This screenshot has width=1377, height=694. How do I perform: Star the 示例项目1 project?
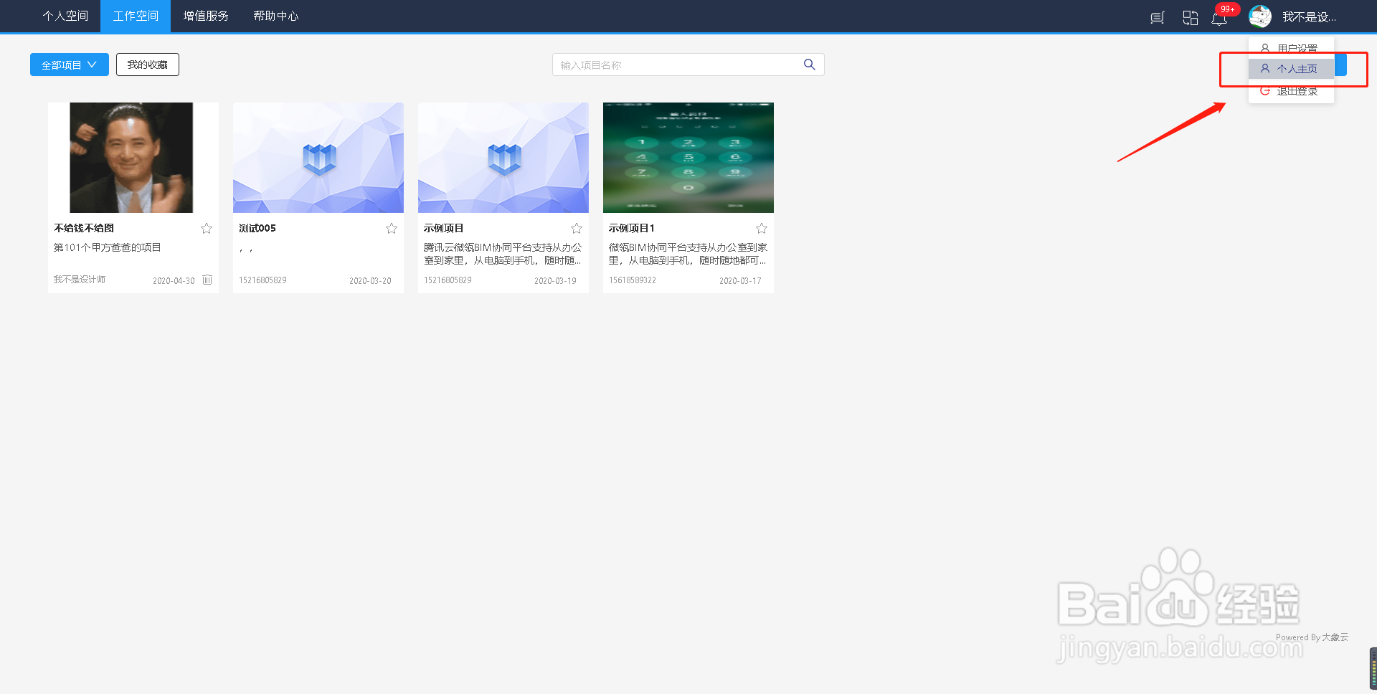(761, 228)
